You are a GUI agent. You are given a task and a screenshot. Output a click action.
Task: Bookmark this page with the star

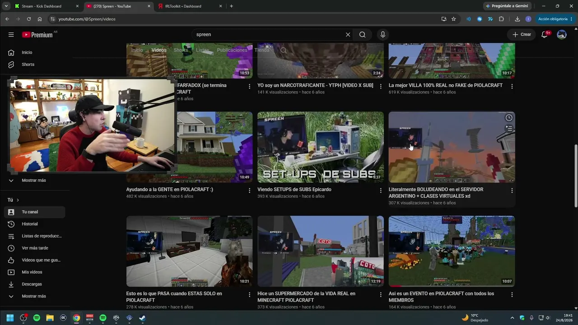click(x=454, y=19)
